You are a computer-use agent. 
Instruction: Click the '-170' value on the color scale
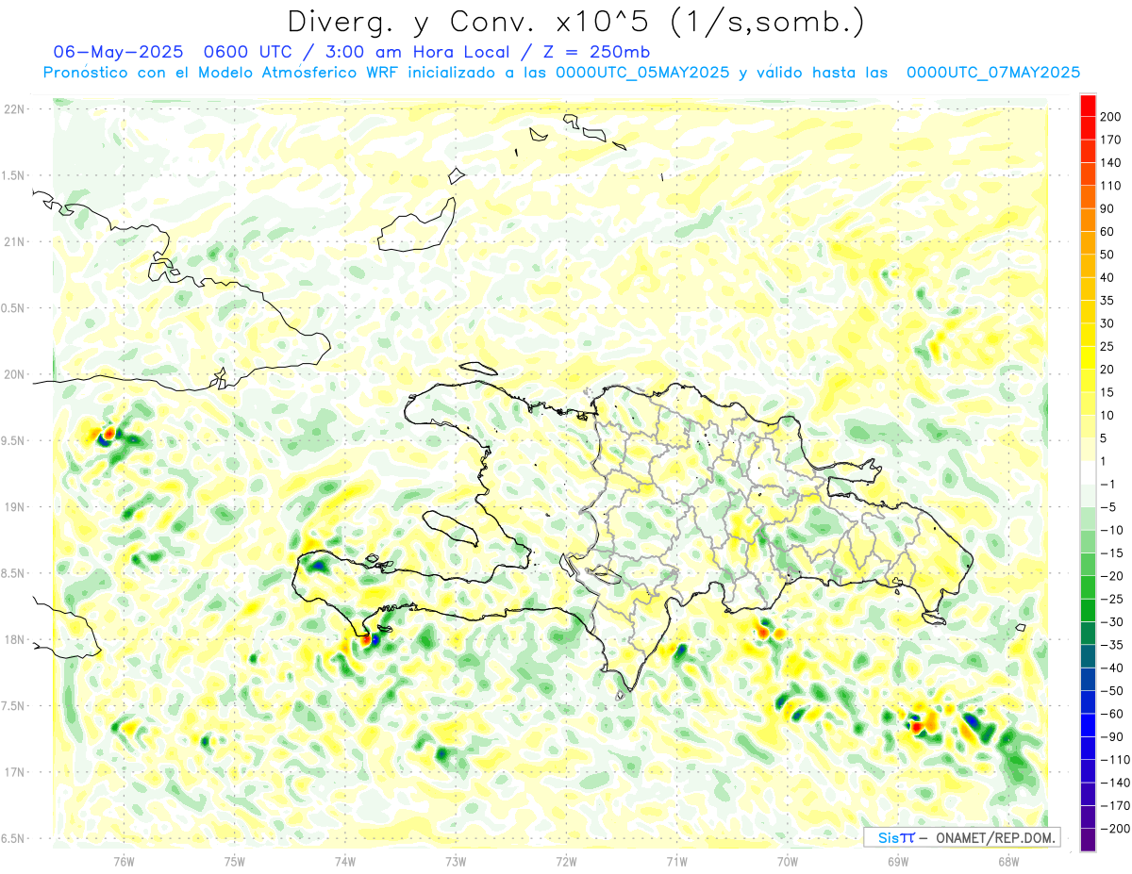1115,805
